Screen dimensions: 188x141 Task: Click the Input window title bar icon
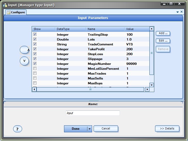[x=5, y=5]
